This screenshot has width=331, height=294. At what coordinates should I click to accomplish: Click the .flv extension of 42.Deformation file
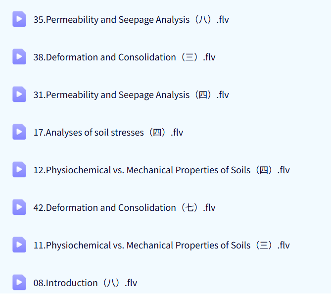pos(208,208)
